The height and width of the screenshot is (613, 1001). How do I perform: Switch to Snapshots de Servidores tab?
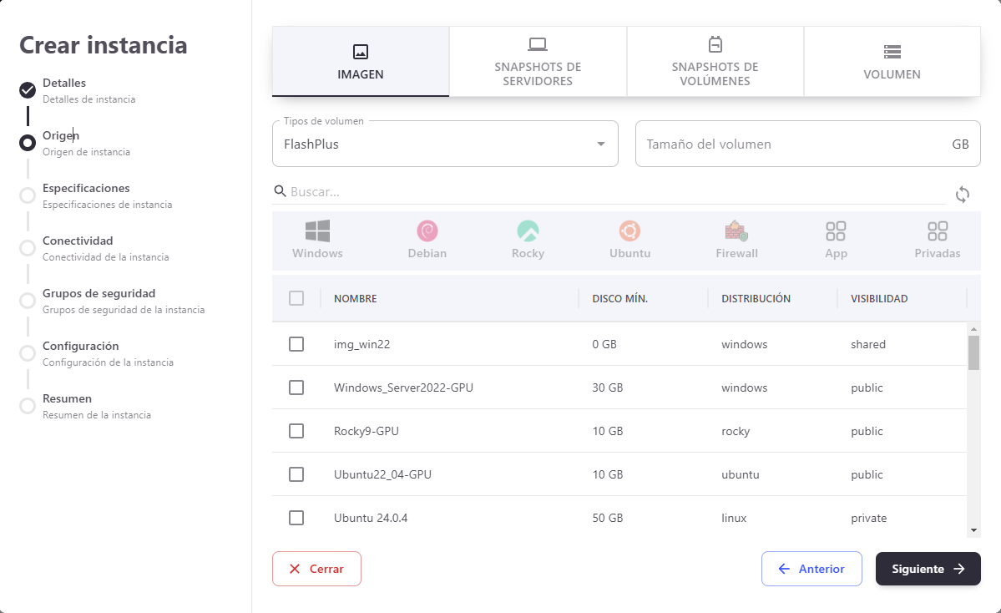538,62
